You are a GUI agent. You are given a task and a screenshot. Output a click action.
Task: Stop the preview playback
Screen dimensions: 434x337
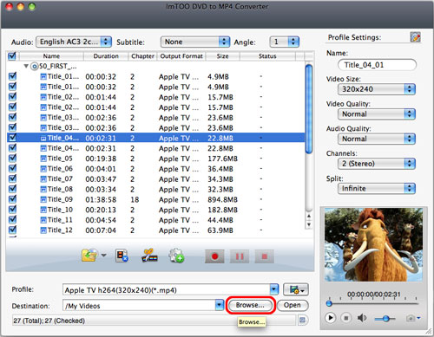[346, 318]
